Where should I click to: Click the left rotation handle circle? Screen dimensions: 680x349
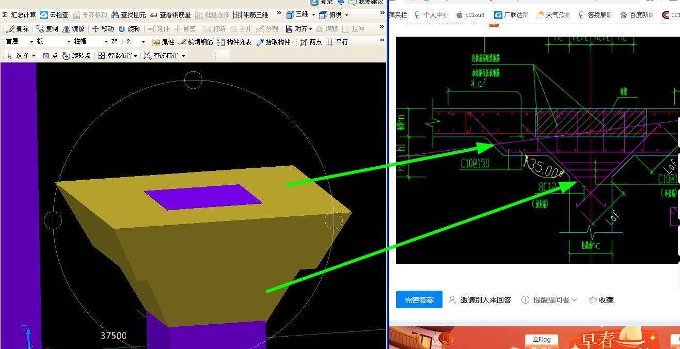tap(53, 220)
